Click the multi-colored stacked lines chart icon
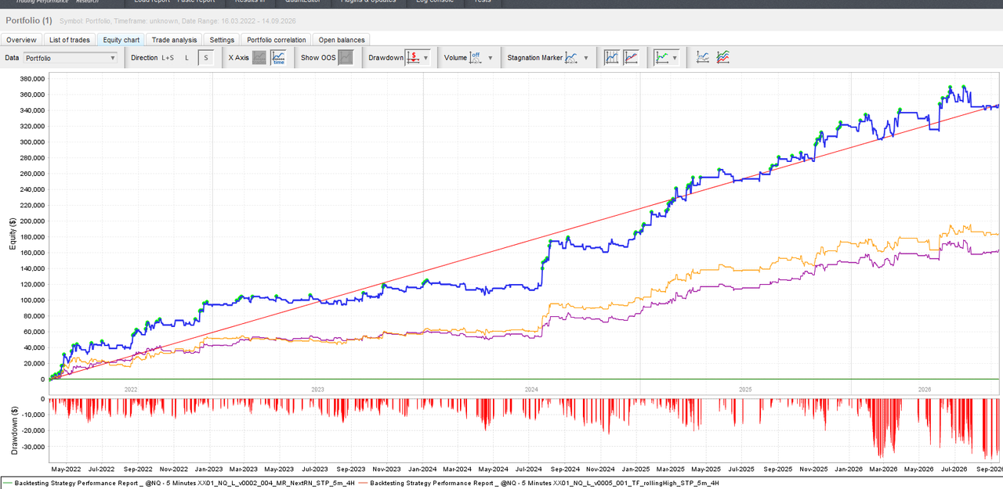Viewport: 1003px width, 489px height. pos(723,57)
